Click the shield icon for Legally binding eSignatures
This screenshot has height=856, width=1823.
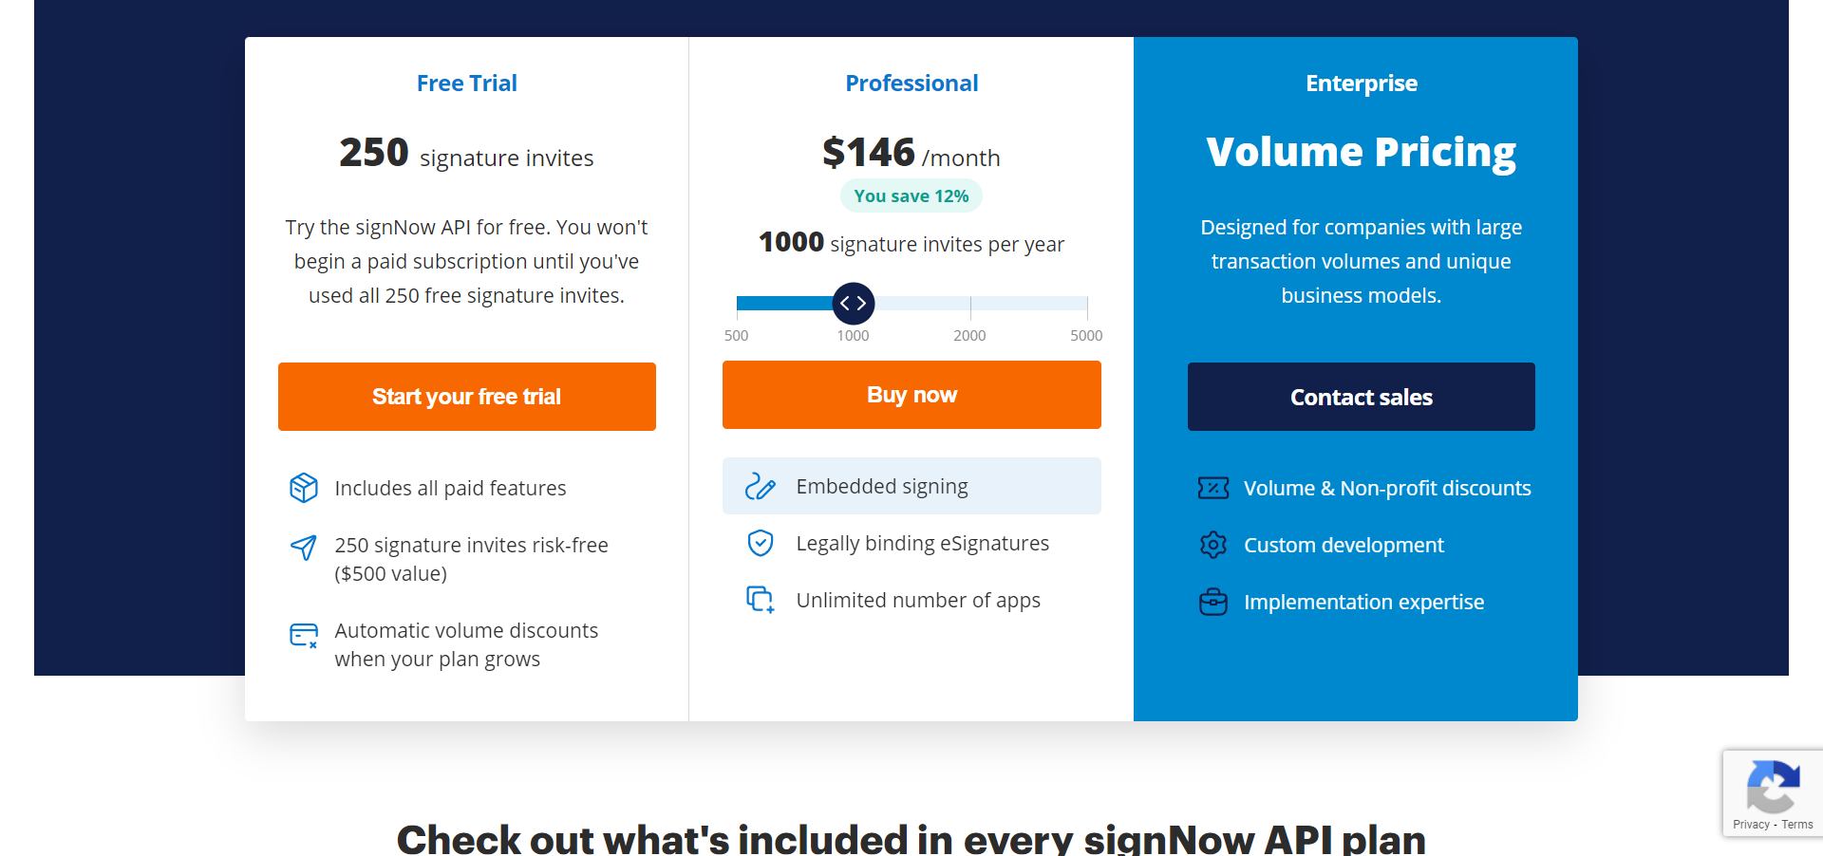(x=761, y=543)
